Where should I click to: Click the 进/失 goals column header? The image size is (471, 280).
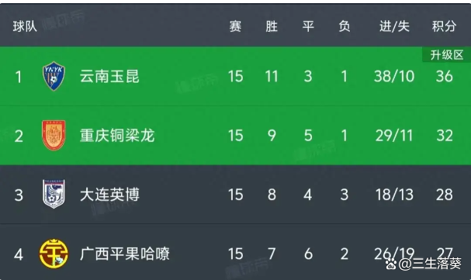coord(394,26)
